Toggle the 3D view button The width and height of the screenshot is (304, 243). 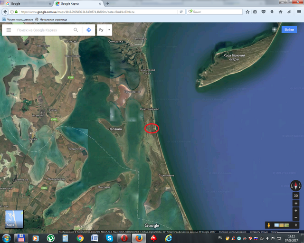coord(296,196)
